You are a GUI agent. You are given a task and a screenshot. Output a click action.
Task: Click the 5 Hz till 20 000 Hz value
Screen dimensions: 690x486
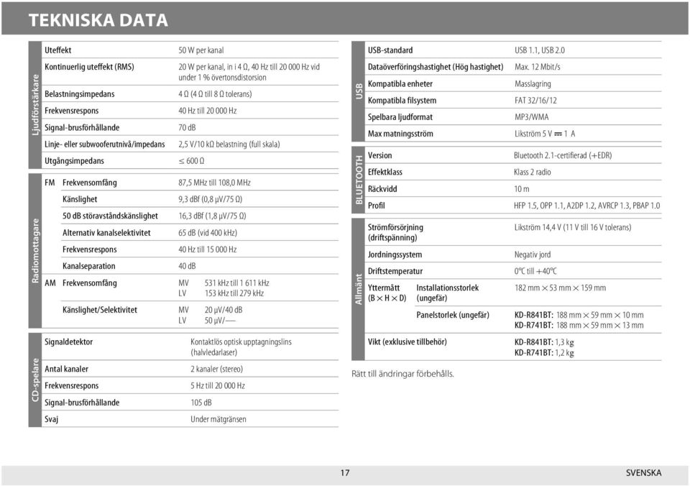click(x=217, y=386)
